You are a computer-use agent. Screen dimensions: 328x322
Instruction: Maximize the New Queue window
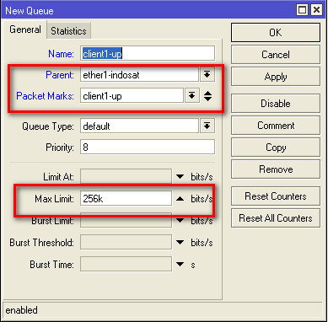coord(303,10)
